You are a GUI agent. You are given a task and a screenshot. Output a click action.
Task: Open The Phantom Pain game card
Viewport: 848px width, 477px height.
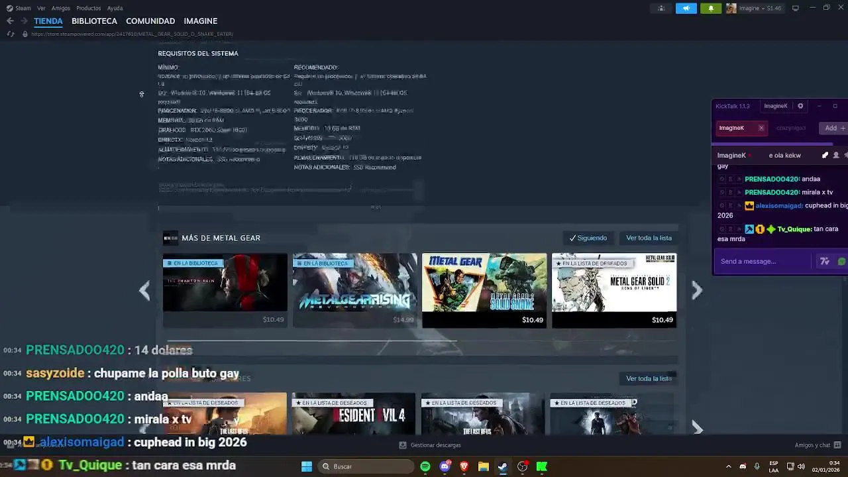tap(225, 290)
